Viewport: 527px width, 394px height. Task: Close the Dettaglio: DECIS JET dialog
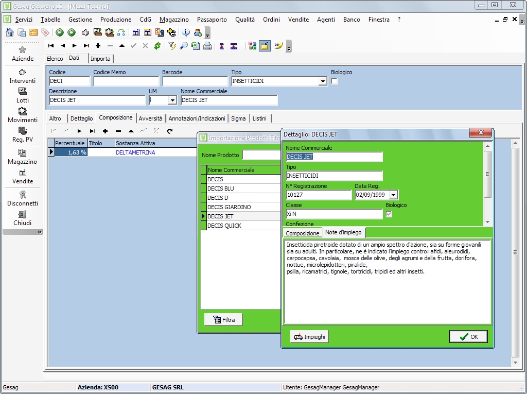click(x=481, y=132)
